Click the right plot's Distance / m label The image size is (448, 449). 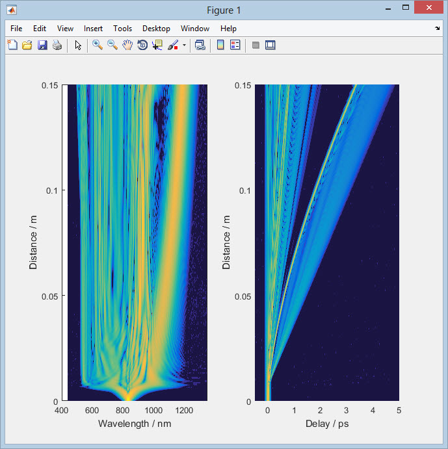click(x=226, y=242)
